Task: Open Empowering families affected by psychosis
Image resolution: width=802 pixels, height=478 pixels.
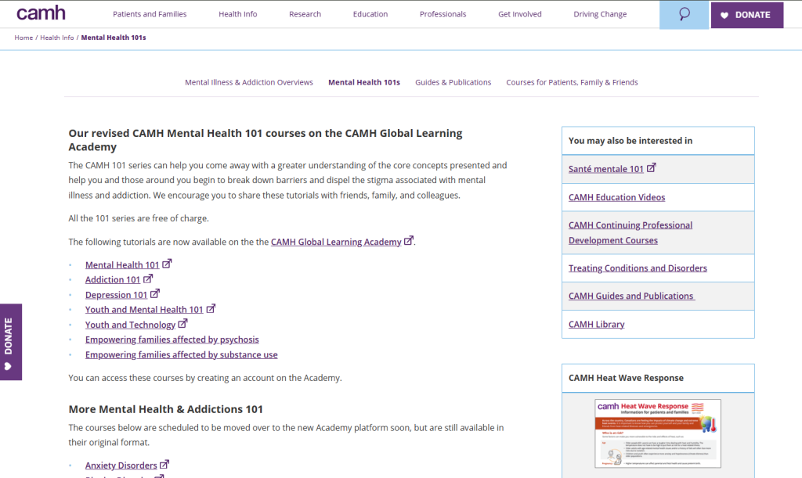Action: [172, 340]
